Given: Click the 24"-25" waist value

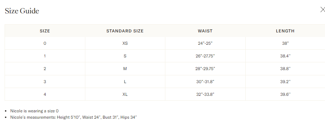Looking at the screenshot, I should coord(205,43).
